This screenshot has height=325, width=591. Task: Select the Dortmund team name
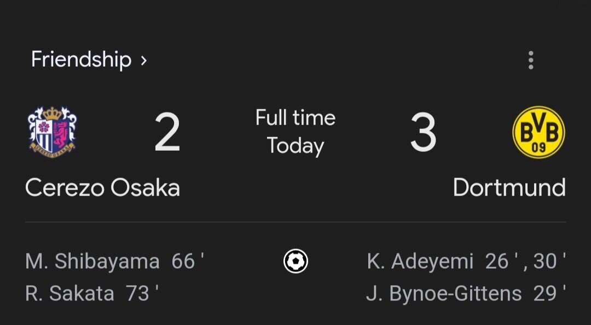[x=509, y=187]
